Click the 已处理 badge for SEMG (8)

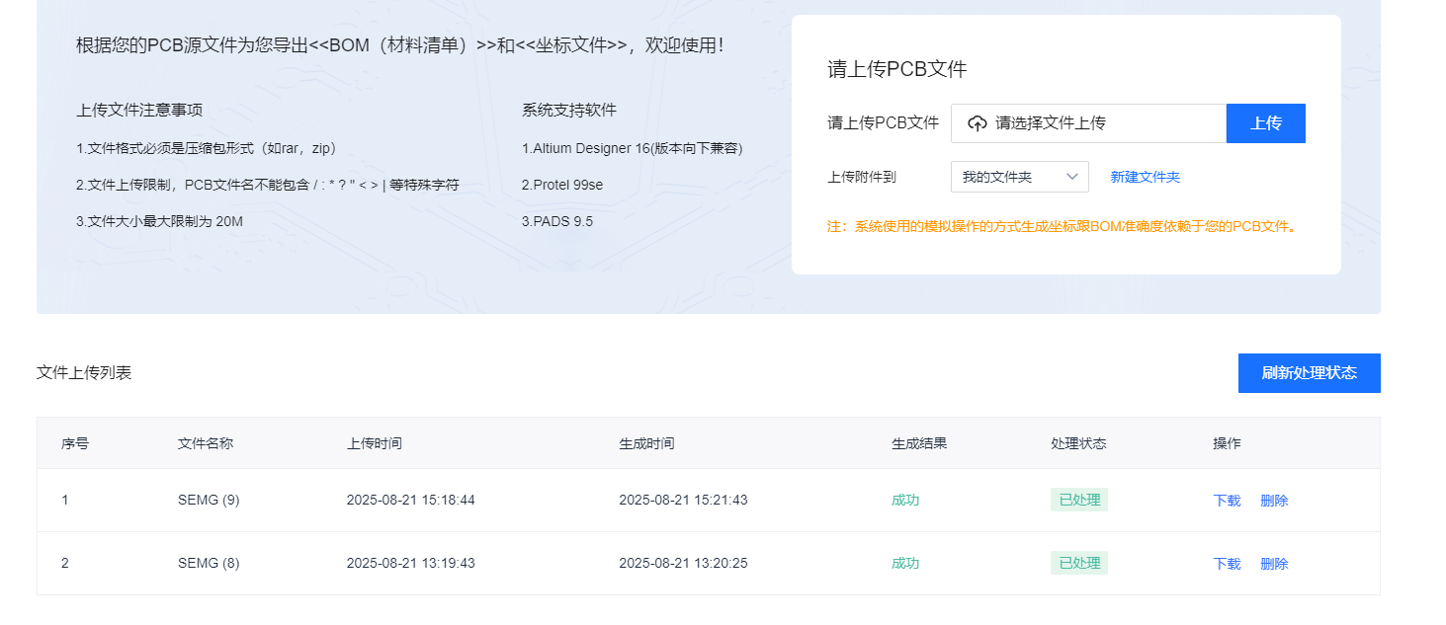click(1078, 563)
